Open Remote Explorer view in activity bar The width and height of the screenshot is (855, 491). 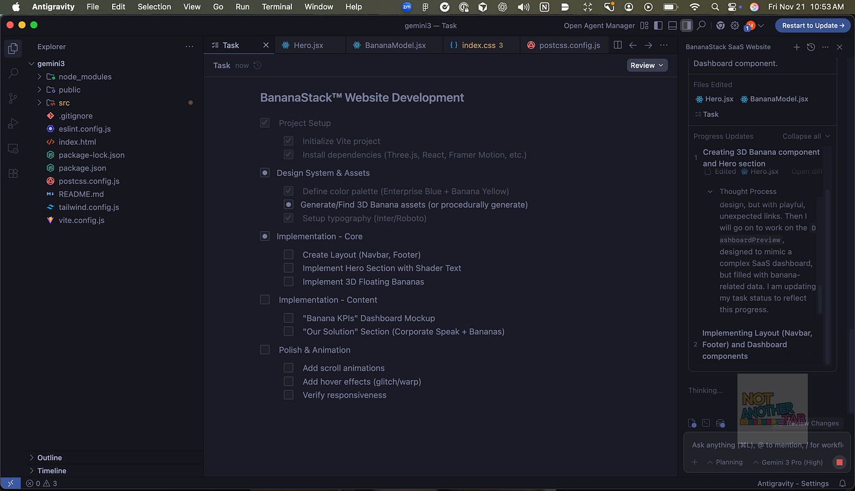pos(13,148)
